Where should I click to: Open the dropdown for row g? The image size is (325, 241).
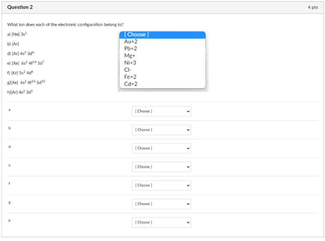pos(161,204)
